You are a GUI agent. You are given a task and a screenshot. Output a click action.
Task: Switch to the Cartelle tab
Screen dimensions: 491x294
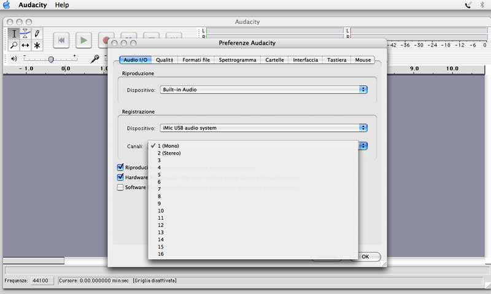click(x=274, y=60)
